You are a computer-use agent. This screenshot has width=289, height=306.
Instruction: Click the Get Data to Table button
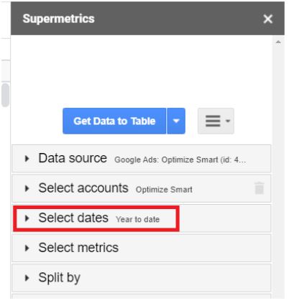point(114,121)
